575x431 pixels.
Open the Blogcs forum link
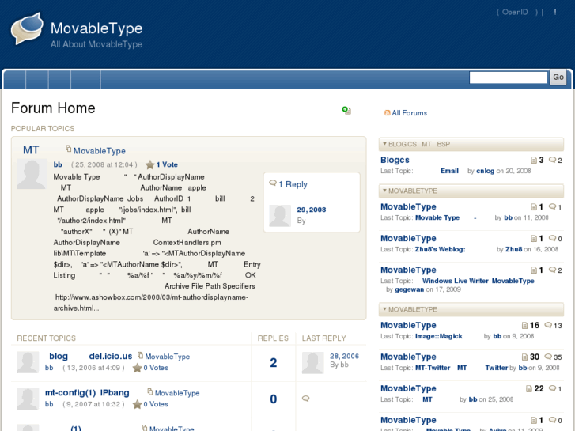395,160
